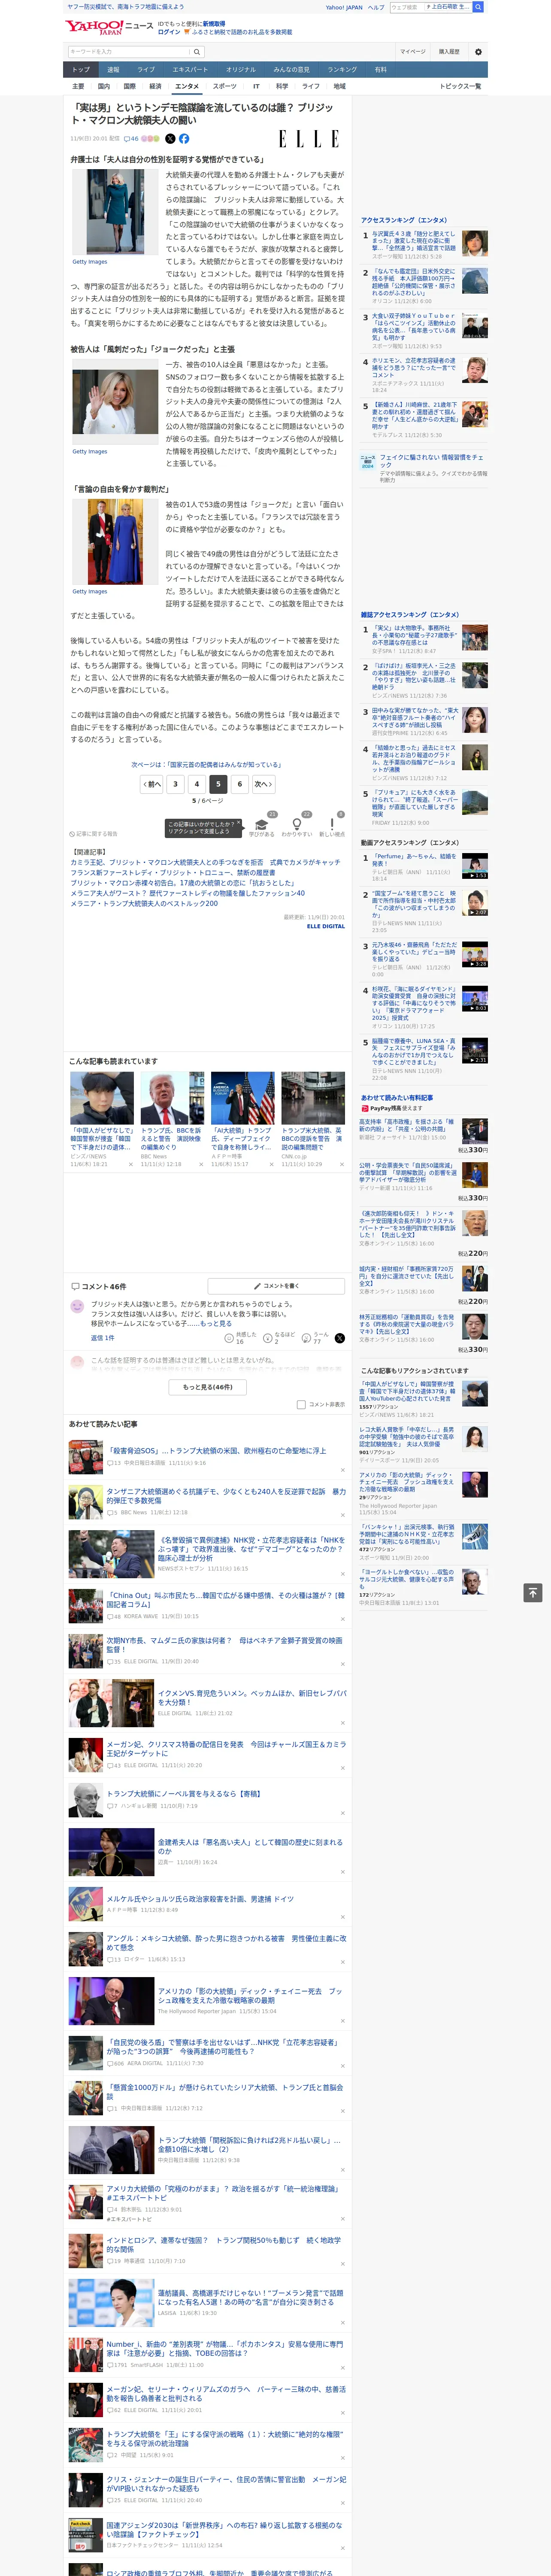Image resolution: width=551 pixels, height=2576 pixels.
Task: Open the ヘルプ link
Action: pyautogui.click(x=376, y=7)
